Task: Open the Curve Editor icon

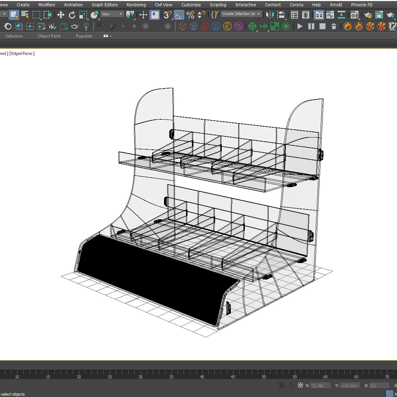Action: click(330, 15)
